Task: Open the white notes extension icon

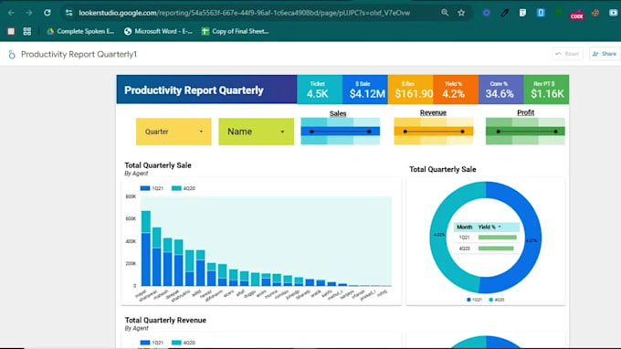Action: [x=522, y=13]
